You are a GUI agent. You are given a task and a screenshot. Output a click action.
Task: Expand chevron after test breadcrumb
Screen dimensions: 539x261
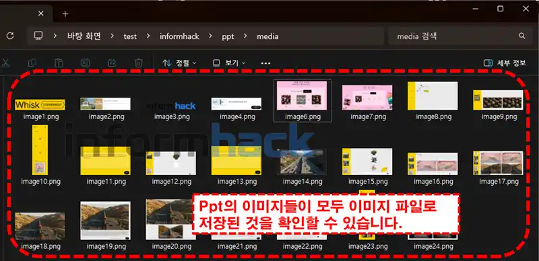[x=148, y=36]
